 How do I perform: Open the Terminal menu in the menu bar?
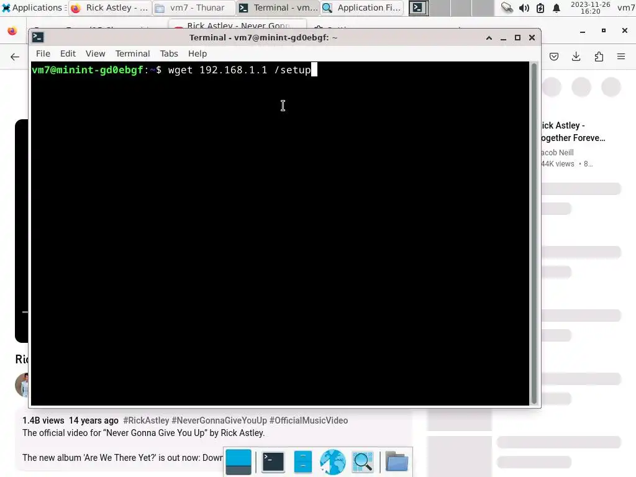click(133, 53)
